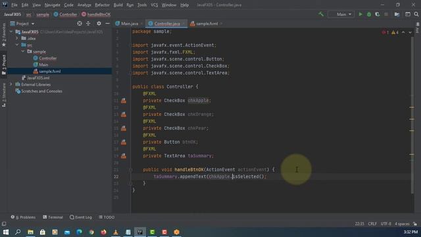421x237 pixels.
Task: Click the CRLF line separator status
Action: coord(372,224)
